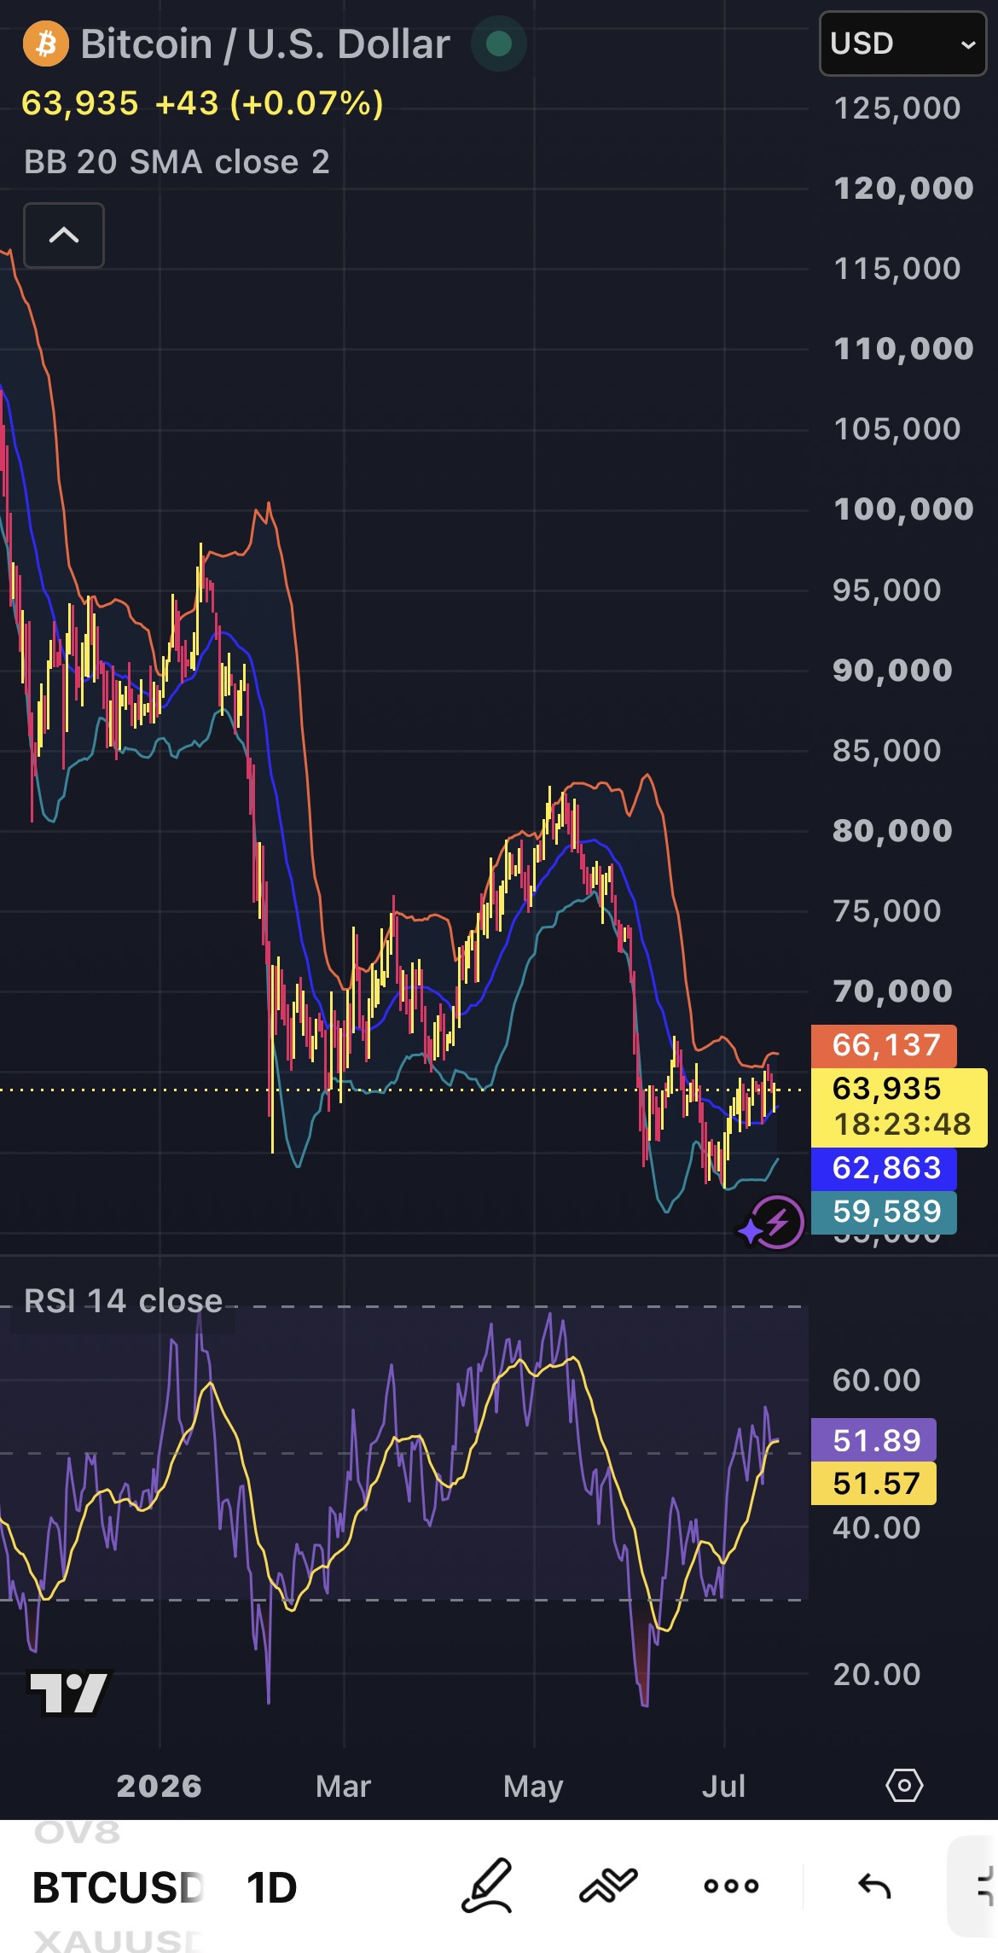Tap the 51.57 RSI moving average label
998x1953 pixels.
873,1483
